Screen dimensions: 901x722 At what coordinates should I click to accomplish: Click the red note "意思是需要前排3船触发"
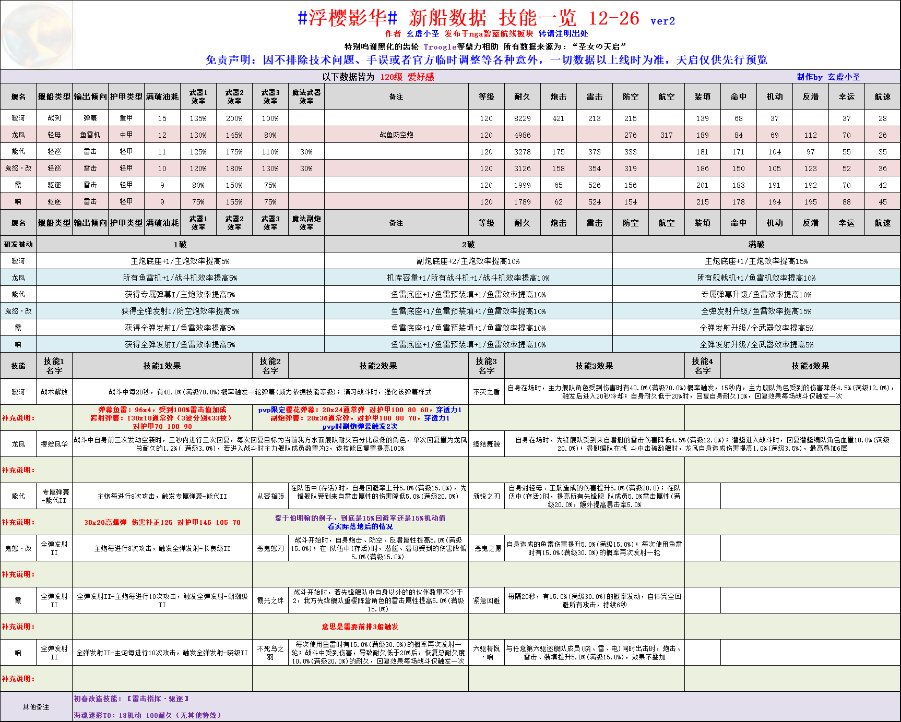360,627
